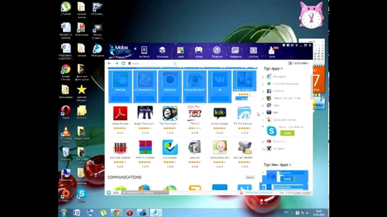This screenshot has height=217, width=387.
Task: Click the search magnifier icon
Action: coord(175,63)
